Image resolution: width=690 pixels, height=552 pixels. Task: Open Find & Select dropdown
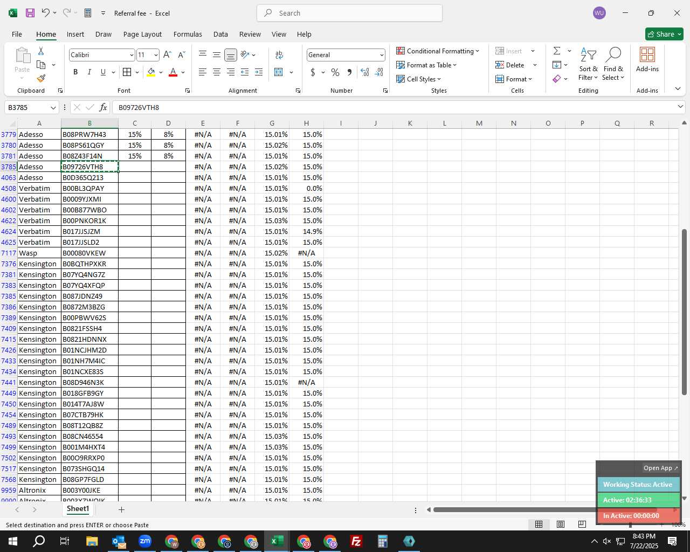[613, 65]
